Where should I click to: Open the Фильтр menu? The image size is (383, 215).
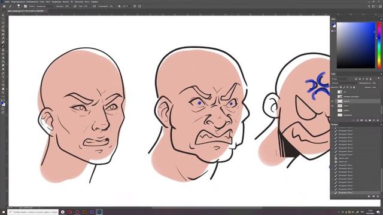coord(65,2)
